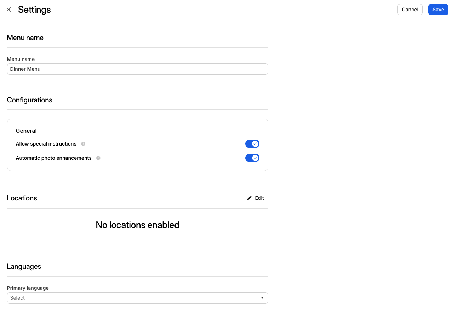The width and height of the screenshot is (453, 312).
Task: Click the Locations heading
Action: pyautogui.click(x=22, y=198)
